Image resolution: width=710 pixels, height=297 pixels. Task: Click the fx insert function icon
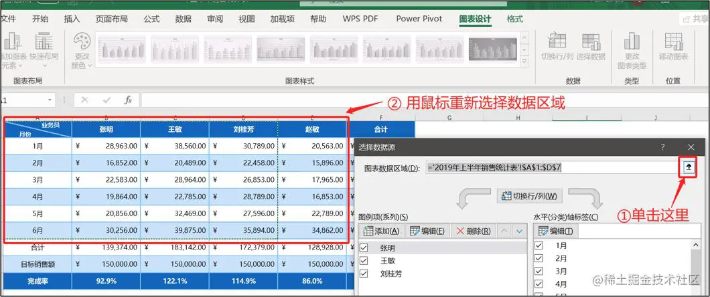(x=128, y=100)
